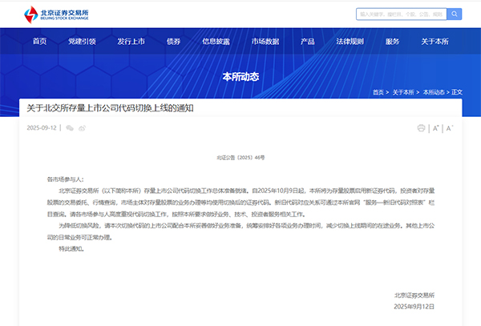The height and width of the screenshot is (326, 481).
Task: Click the magnifier search button
Action: [454, 14]
